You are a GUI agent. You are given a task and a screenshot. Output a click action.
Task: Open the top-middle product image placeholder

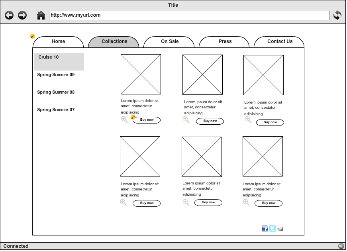pyautogui.click(x=202, y=75)
